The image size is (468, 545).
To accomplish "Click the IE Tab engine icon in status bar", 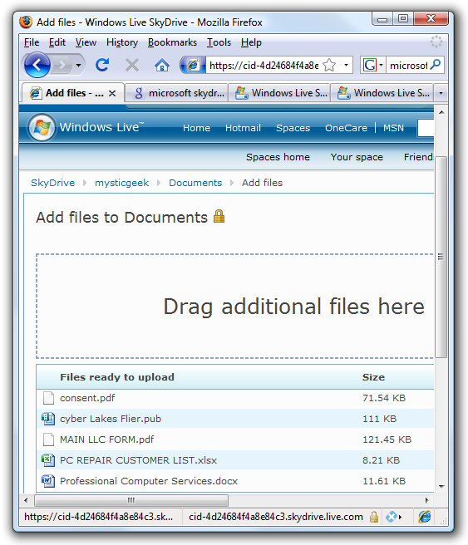I will click(425, 517).
